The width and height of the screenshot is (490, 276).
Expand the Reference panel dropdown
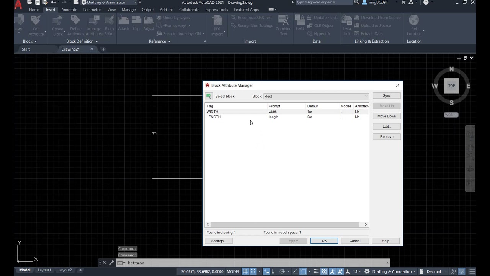[160, 41]
